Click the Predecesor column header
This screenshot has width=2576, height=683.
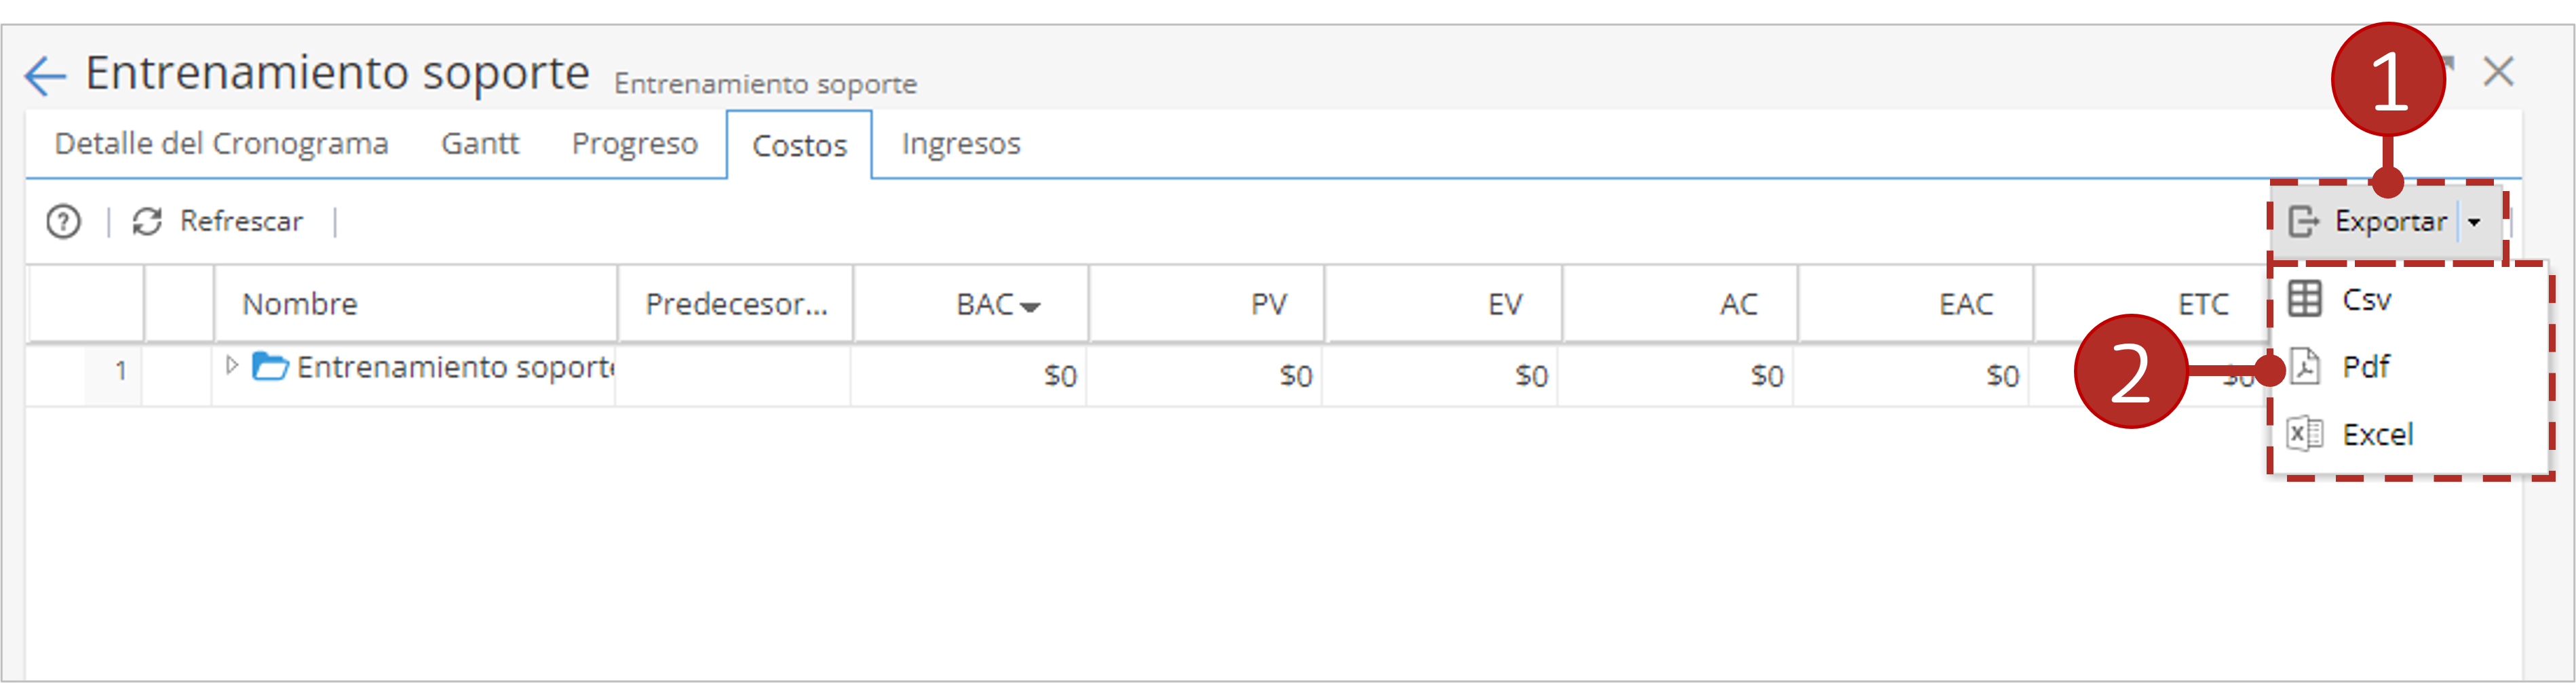coord(735,304)
